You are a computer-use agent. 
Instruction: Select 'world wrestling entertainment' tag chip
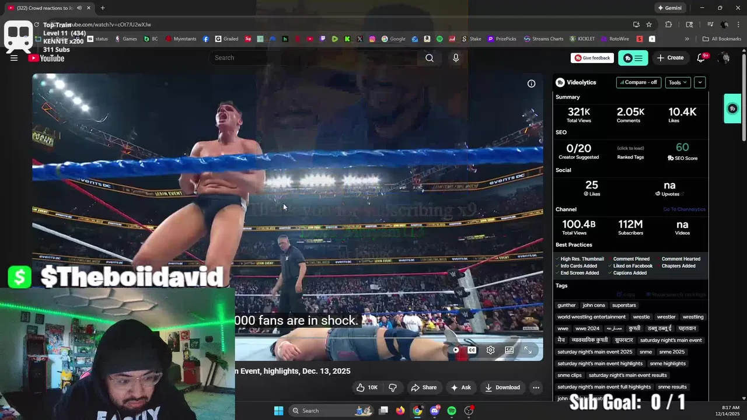591,317
